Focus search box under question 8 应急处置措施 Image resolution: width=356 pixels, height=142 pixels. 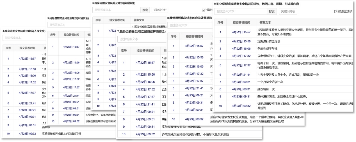(190, 25)
